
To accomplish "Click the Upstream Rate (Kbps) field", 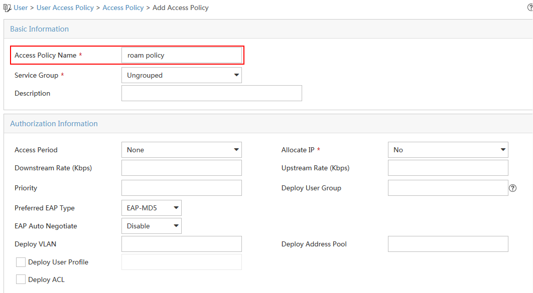I will pyautogui.click(x=448, y=168).
